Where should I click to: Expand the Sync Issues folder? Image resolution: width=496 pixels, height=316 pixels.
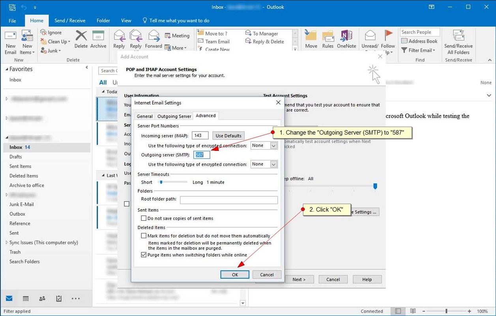[7, 243]
